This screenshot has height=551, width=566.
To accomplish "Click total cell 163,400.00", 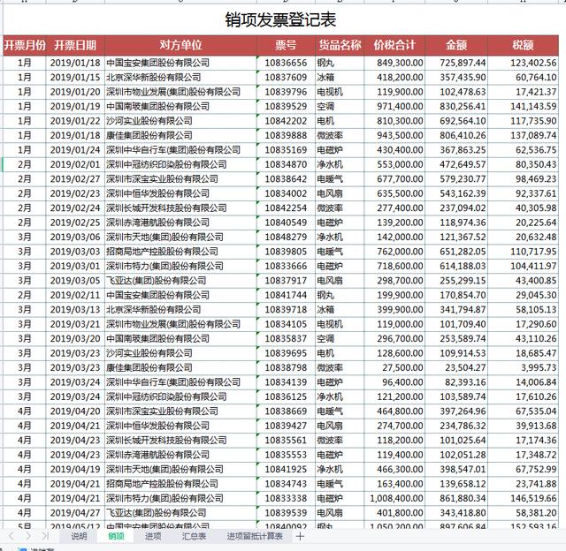I will click(x=394, y=484).
